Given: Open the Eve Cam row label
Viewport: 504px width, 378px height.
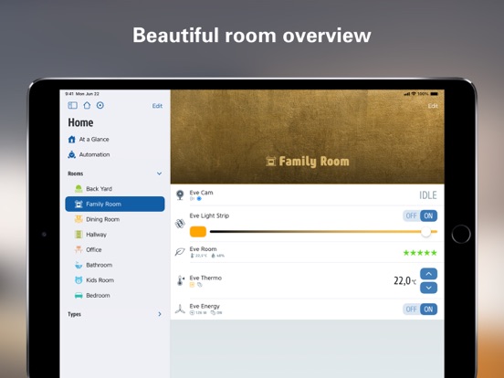Looking at the screenshot, I should 201,193.
